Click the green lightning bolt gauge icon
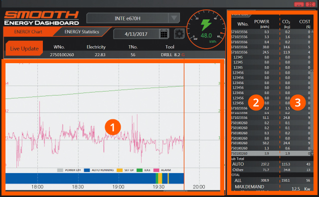 click(206, 24)
